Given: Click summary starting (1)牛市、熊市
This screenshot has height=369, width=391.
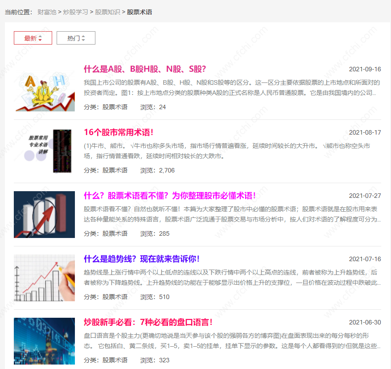Looking at the screenshot, I should (x=227, y=151).
